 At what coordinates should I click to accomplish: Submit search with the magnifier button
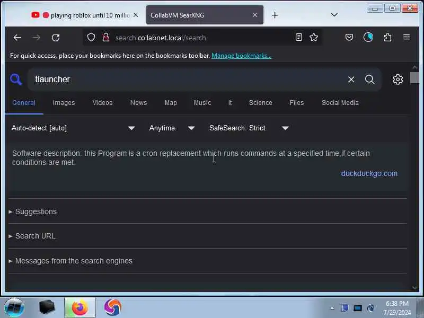(x=369, y=79)
